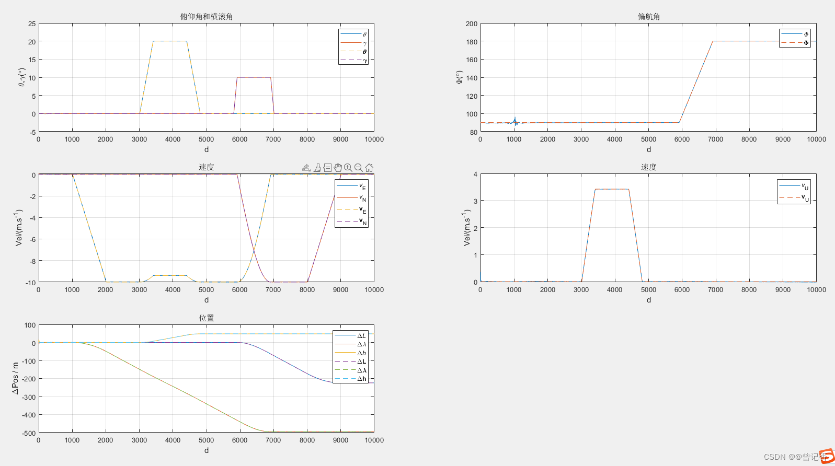
Task: Select the plot title 偏航角
Action: 649,17
